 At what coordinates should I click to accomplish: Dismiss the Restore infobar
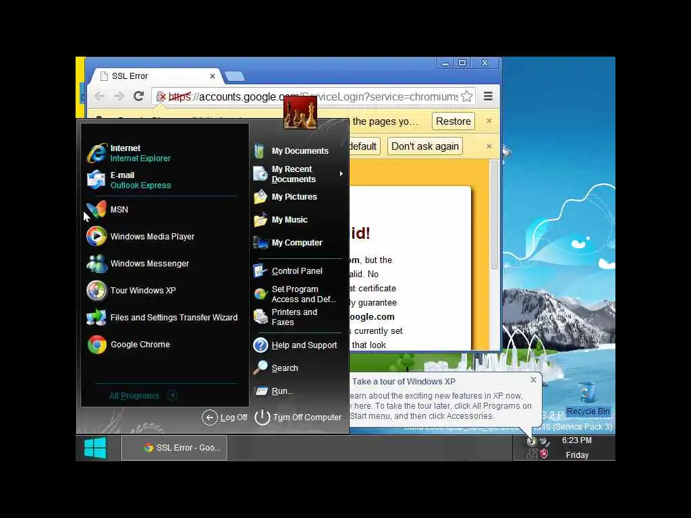click(x=489, y=121)
